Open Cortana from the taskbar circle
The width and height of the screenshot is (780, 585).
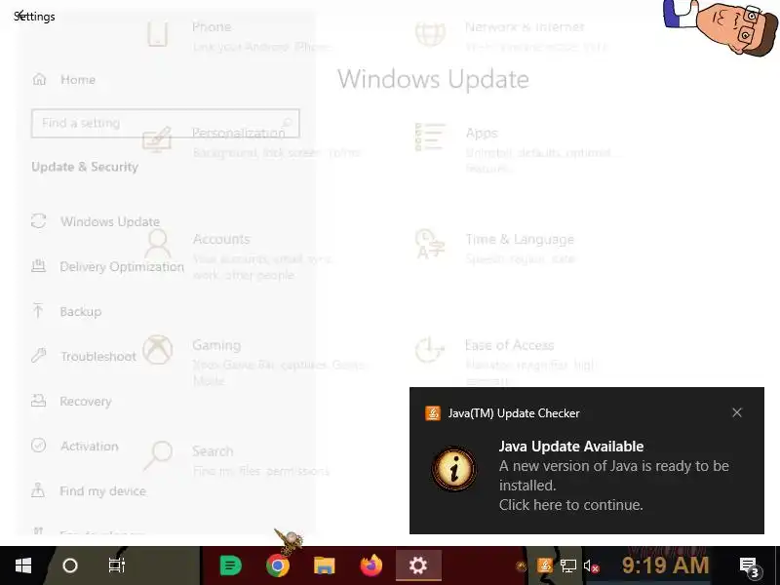click(x=69, y=565)
